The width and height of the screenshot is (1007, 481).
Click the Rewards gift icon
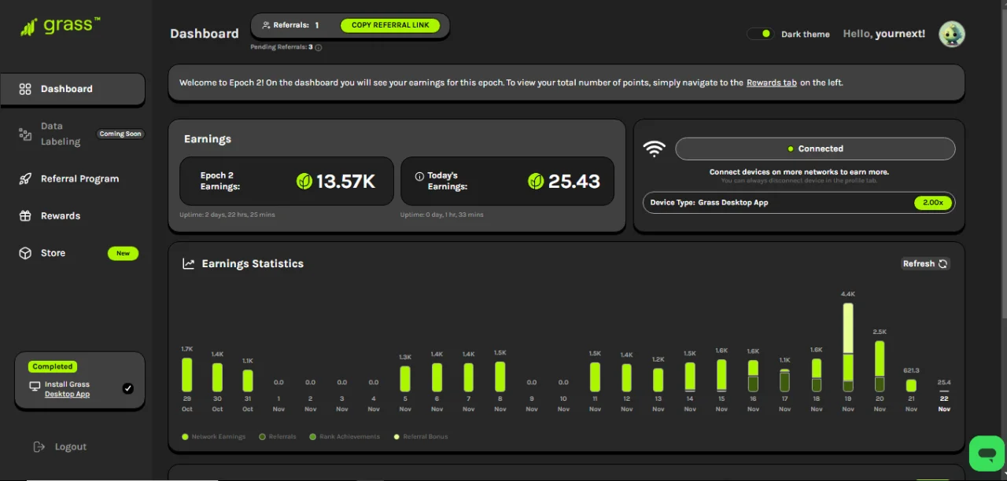pos(25,215)
